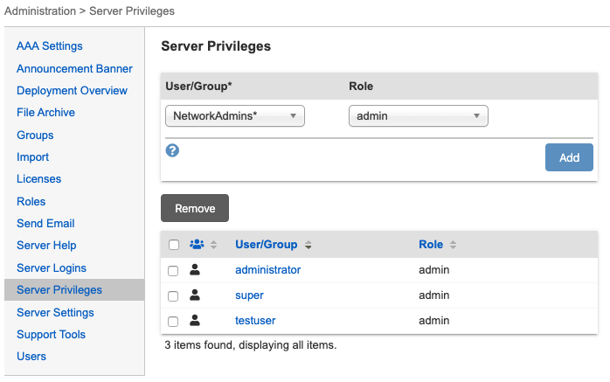
Task: Click the user icon beside testuser
Action: tap(196, 321)
